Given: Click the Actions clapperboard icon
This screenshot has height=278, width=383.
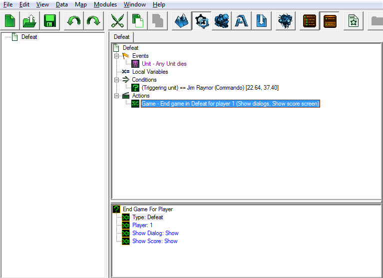Looking at the screenshot, I should [x=125, y=95].
